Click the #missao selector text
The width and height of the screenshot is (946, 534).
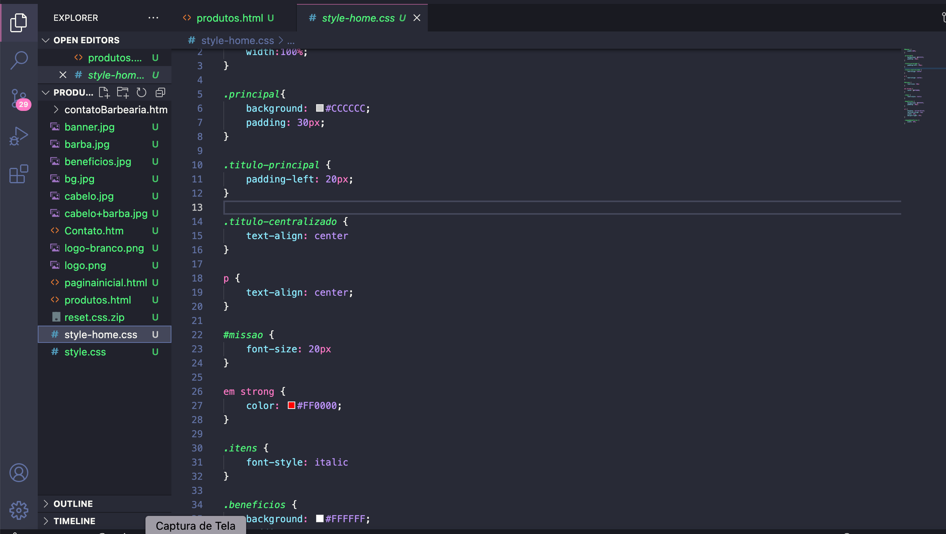coord(243,335)
